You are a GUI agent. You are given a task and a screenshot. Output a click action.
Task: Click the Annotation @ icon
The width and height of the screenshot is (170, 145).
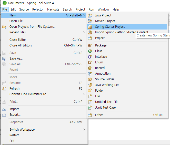(x=90, y=74)
